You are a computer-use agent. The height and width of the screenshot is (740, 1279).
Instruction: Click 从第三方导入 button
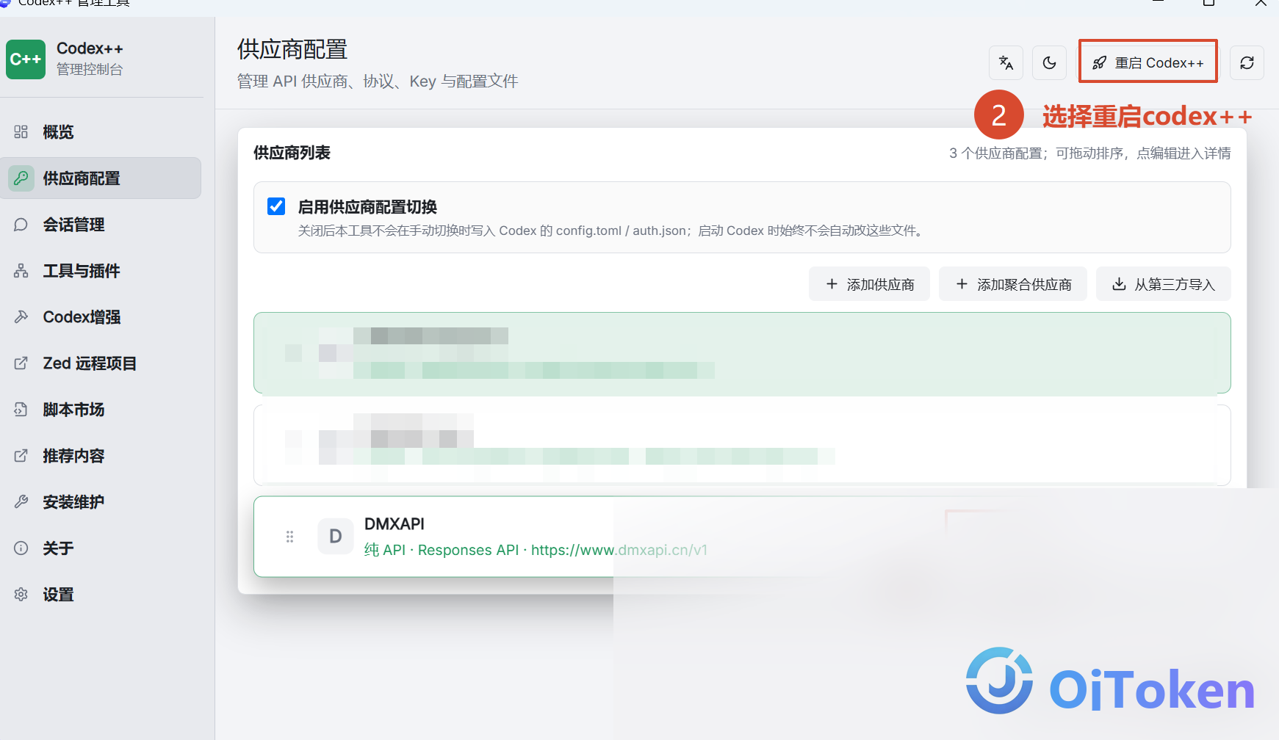tap(1164, 284)
